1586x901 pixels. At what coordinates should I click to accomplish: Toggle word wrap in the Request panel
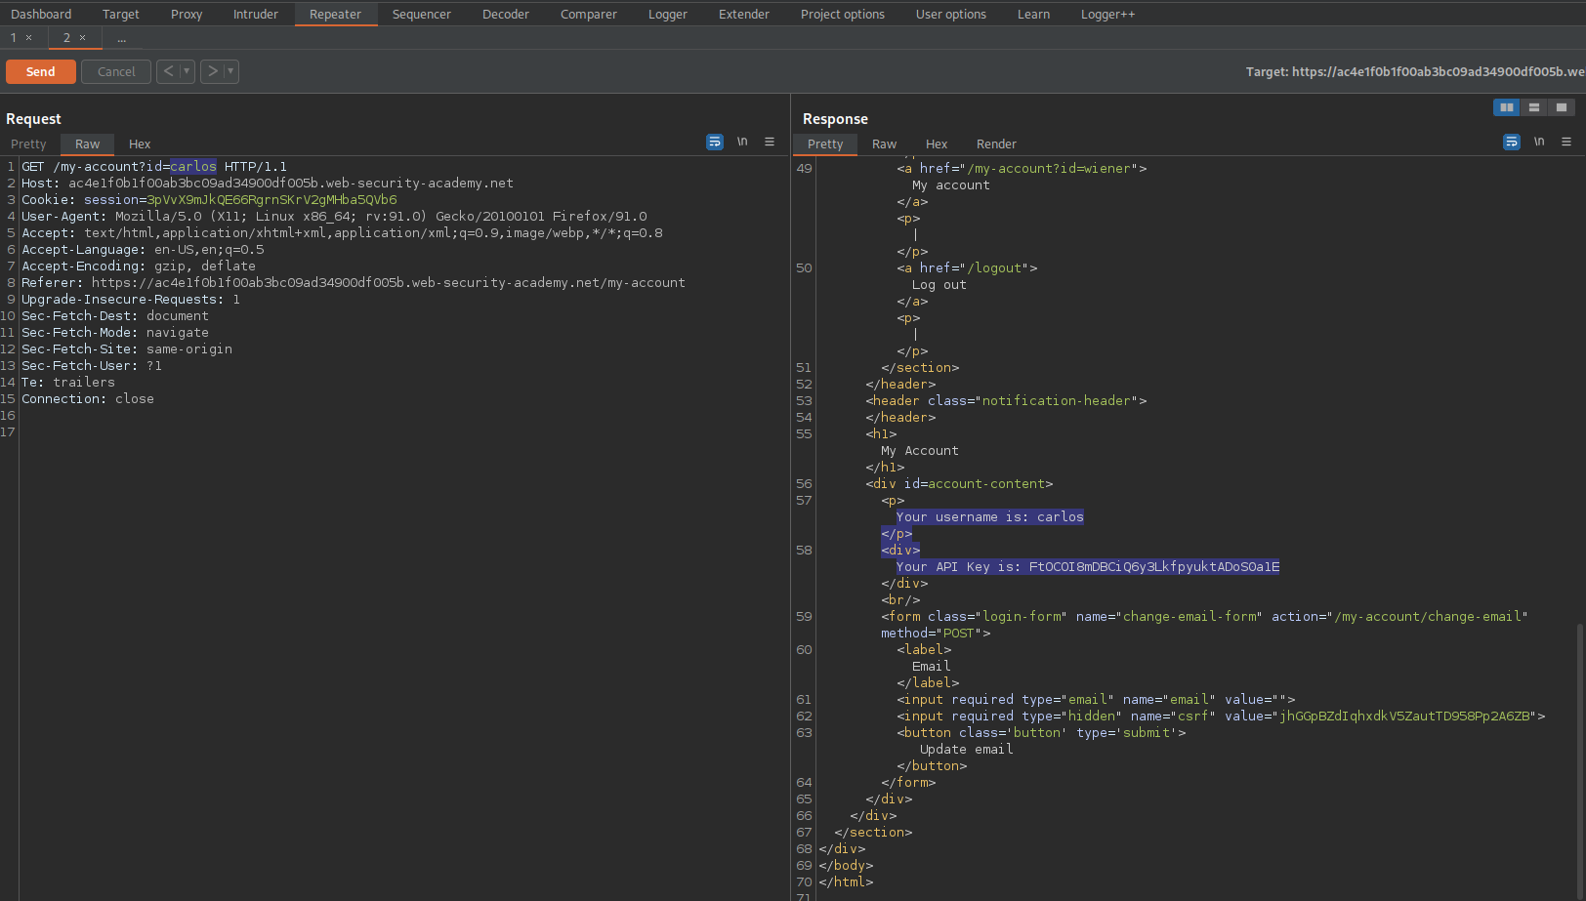click(x=715, y=143)
